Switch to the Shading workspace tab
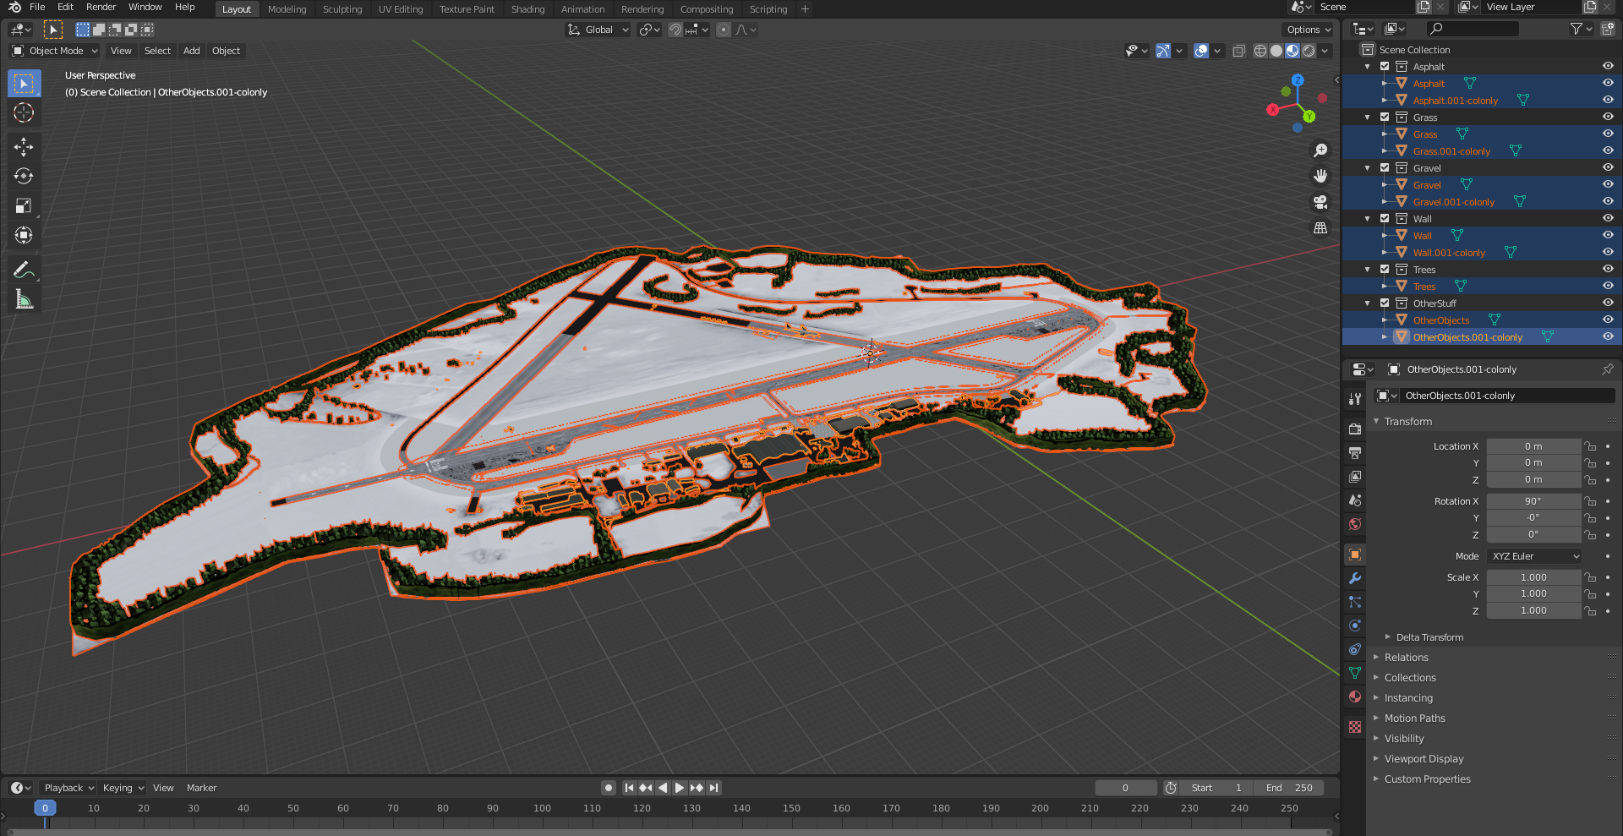The height and width of the screenshot is (836, 1623). click(527, 9)
